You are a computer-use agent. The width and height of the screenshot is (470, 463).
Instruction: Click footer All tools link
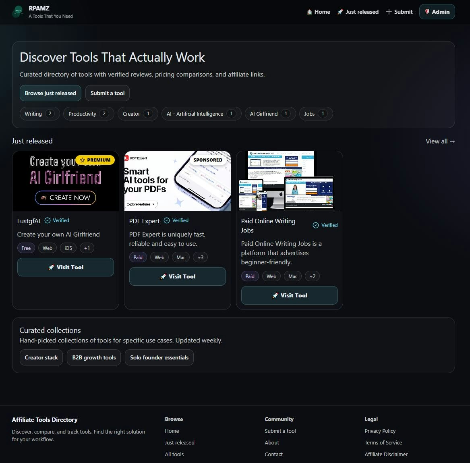click(x=174, y=454)
